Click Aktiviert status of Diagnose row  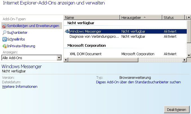point(170,37)
